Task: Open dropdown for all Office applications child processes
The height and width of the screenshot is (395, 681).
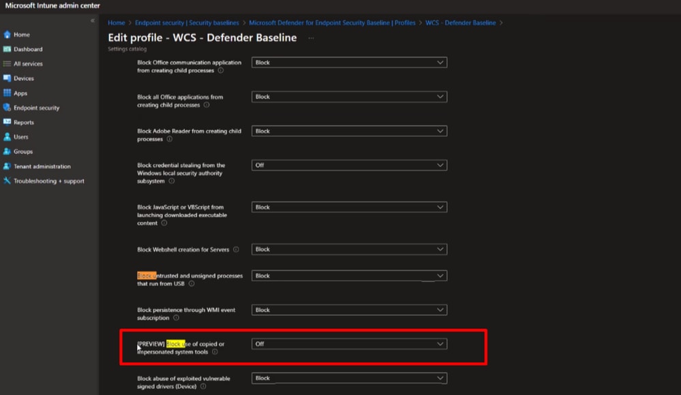Action: [x=349, y=97]
